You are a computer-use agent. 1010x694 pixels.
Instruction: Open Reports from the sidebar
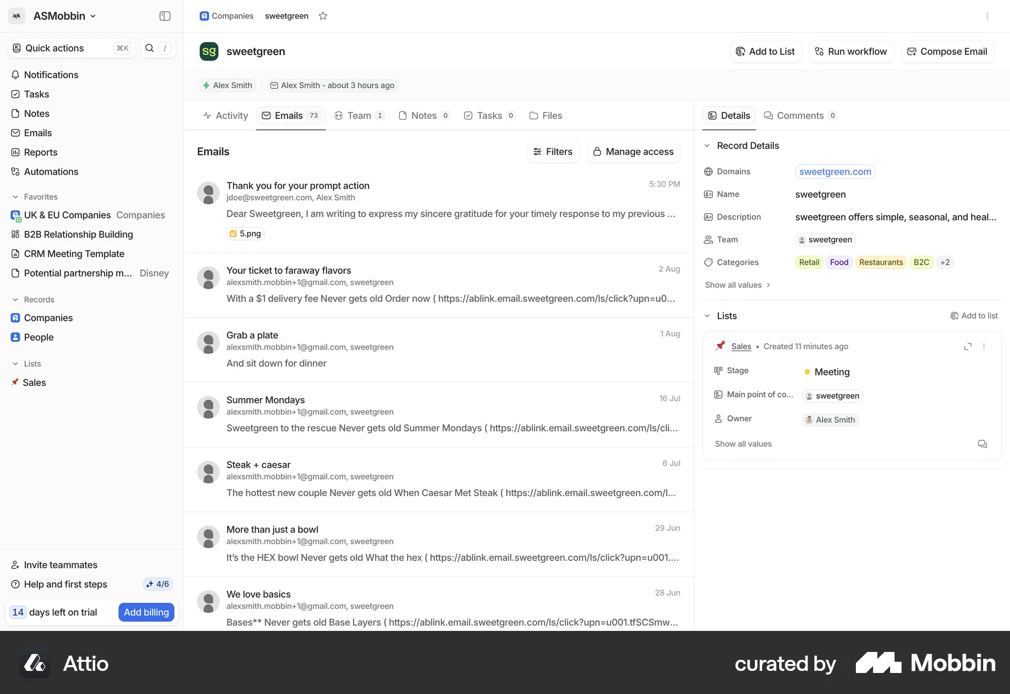41,152
